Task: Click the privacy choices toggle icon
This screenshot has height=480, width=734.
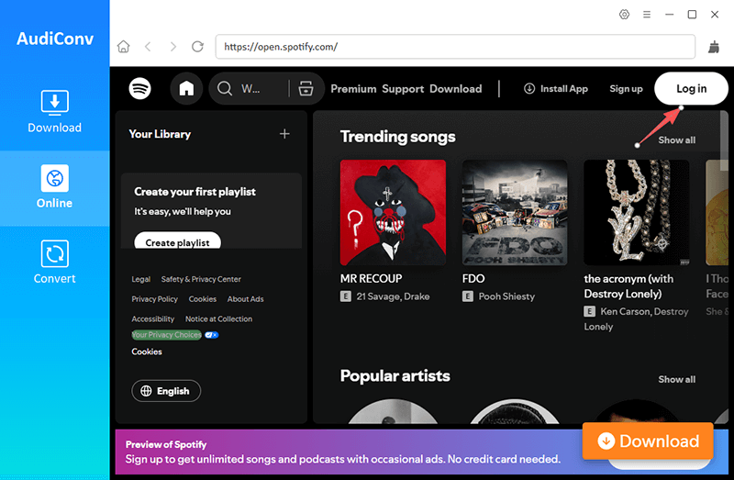Action: tap(212, 335)
